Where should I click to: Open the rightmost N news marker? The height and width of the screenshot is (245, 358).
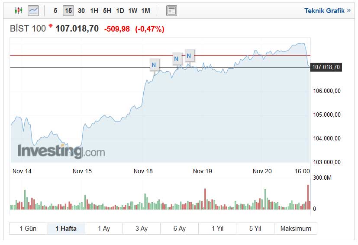(189, 56)
